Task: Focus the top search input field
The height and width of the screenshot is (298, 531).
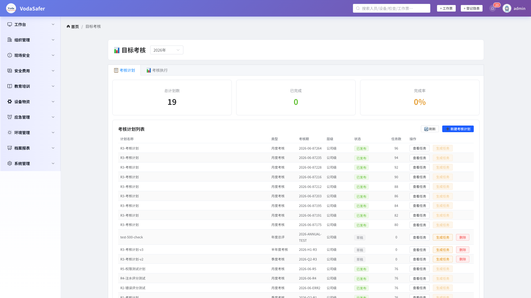Action: (392, 8)
